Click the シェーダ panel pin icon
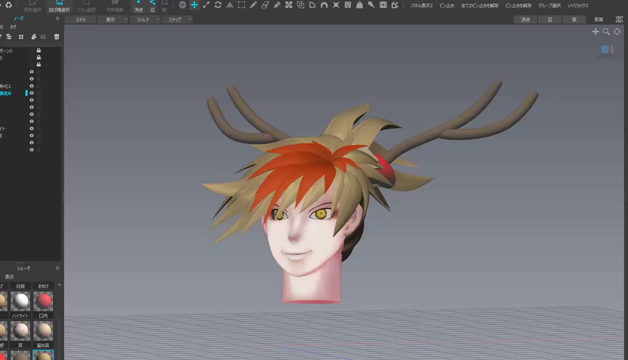This screenshot has height=360, width=628. click(57, 268)
